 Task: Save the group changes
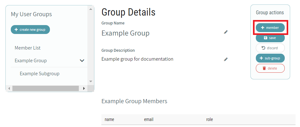point(270,38)
